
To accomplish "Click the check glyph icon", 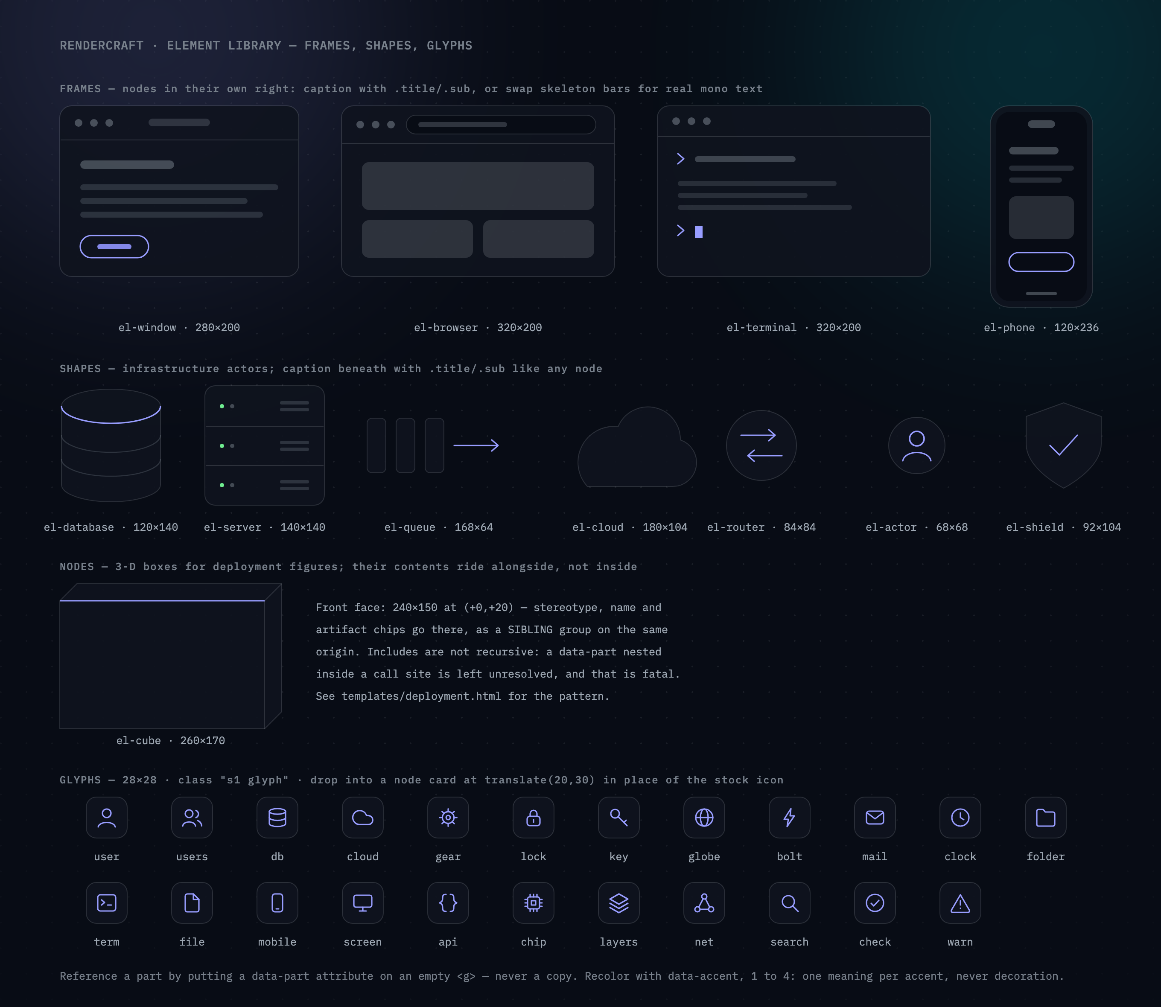I will coord(875,903).
